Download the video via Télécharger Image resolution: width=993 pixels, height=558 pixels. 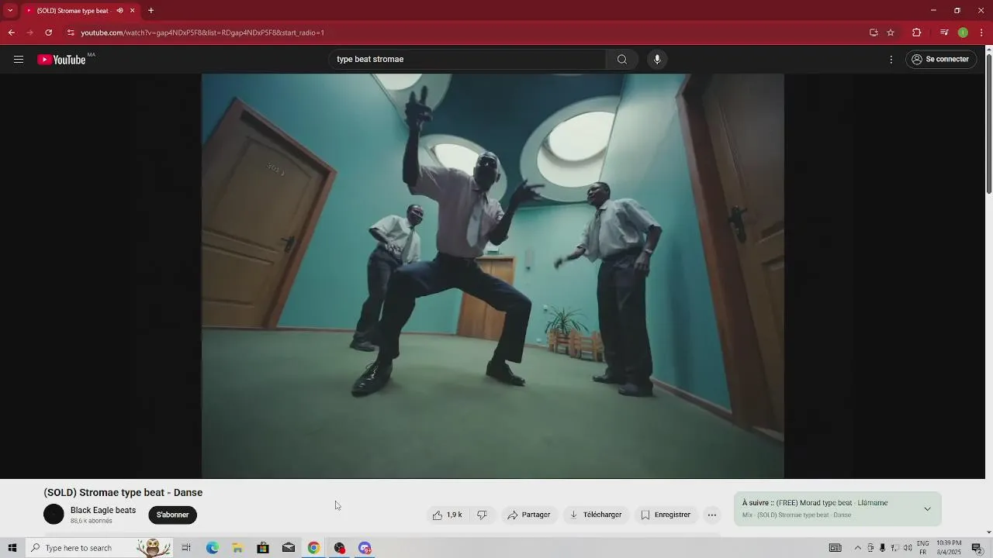pyautogui.click(x=596, y=515)
